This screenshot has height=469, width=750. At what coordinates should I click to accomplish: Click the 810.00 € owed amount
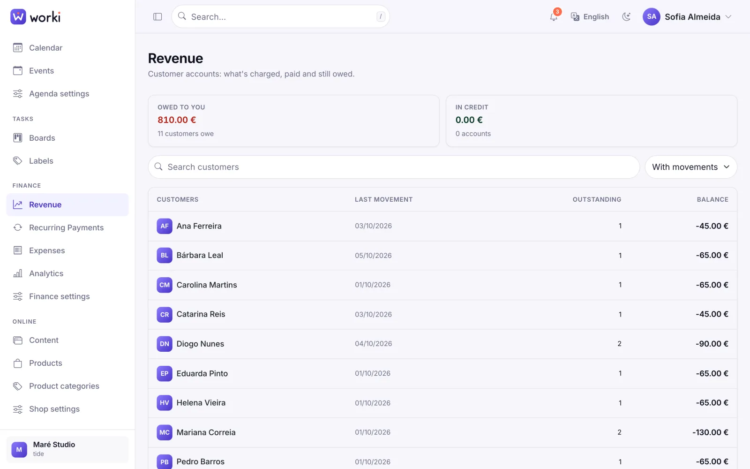coord(177,120)
